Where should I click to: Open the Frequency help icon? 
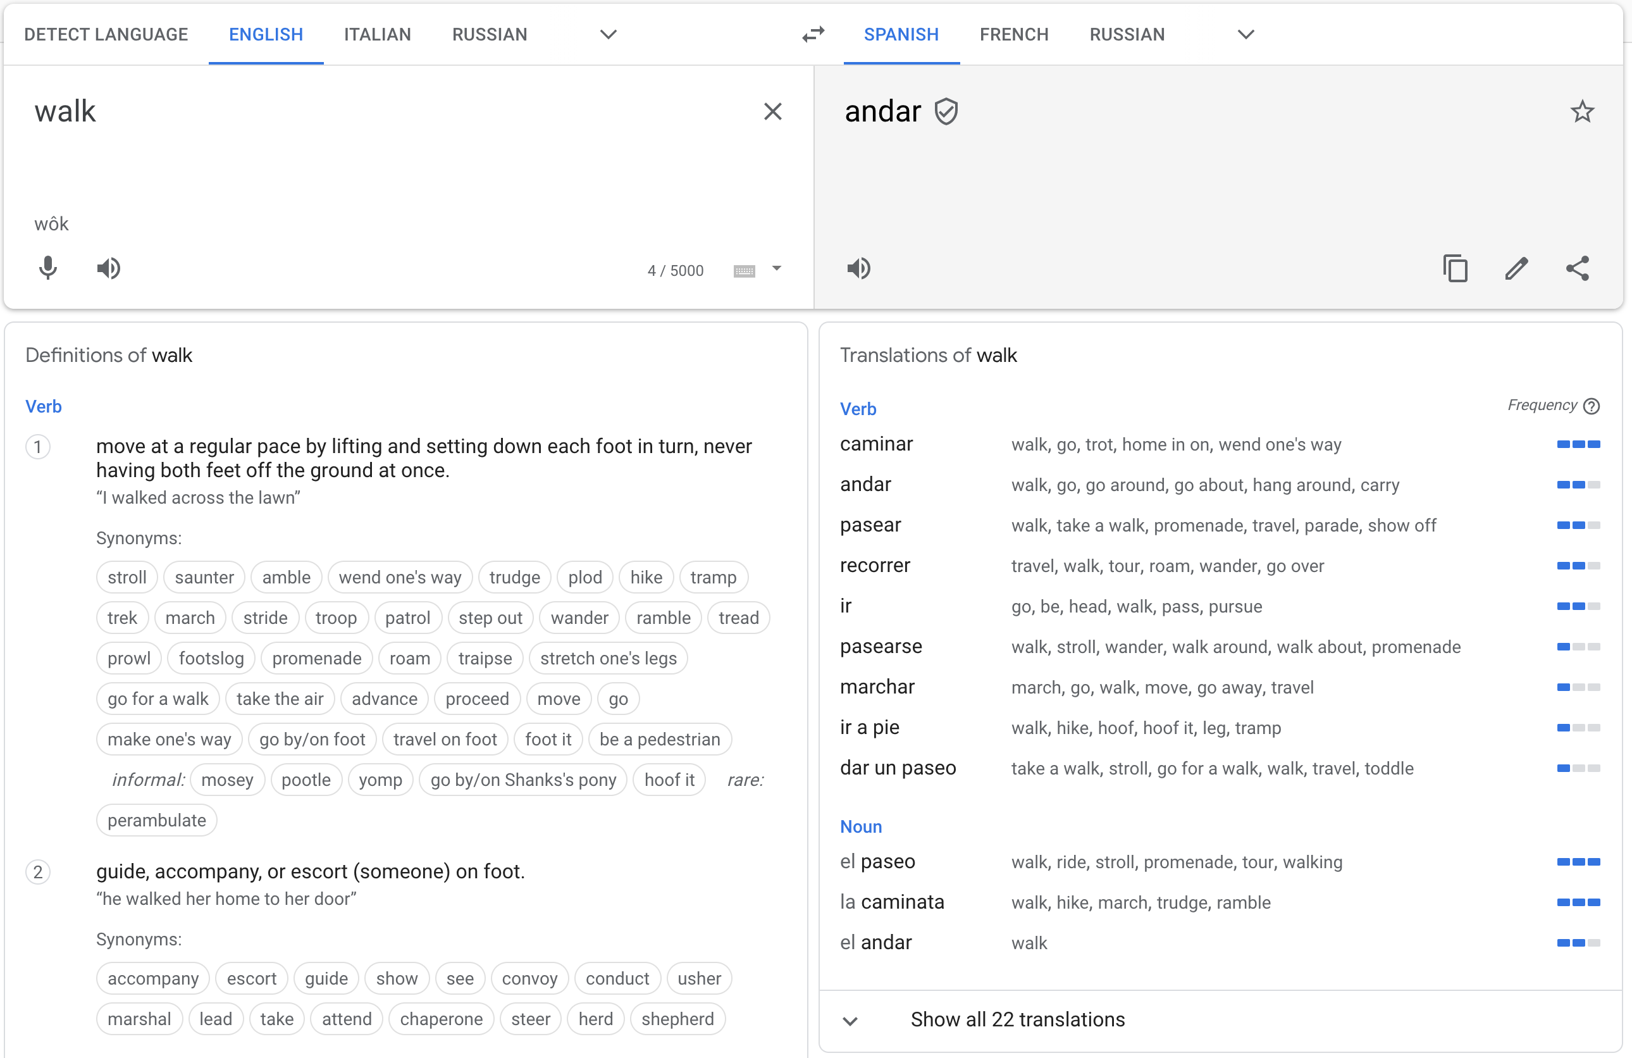pyautogui.click(x=1592, y=406)
